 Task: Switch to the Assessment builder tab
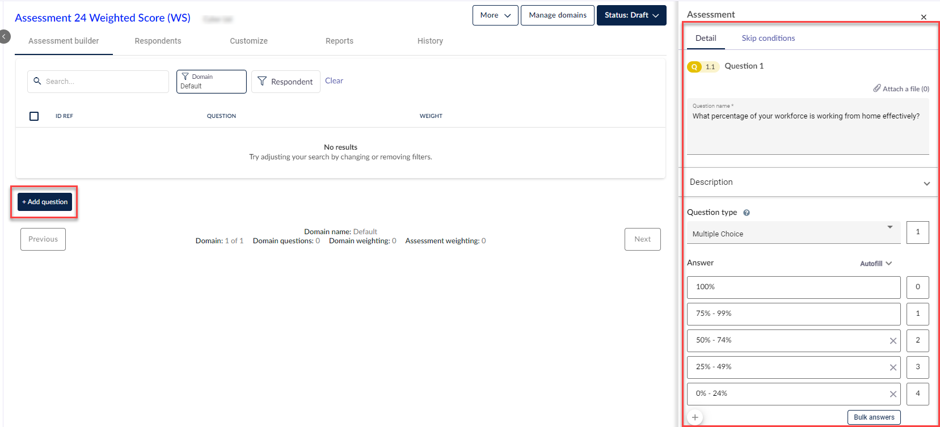coord(64,41)
